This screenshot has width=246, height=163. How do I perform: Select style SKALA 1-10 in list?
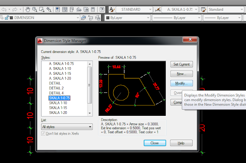(58, 103)
